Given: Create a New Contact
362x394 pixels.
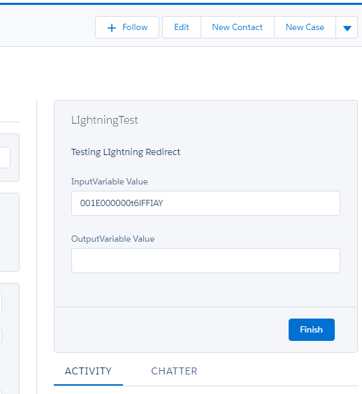Looking at the screenshot, I should pyautogui.click(x=238, y=27).
